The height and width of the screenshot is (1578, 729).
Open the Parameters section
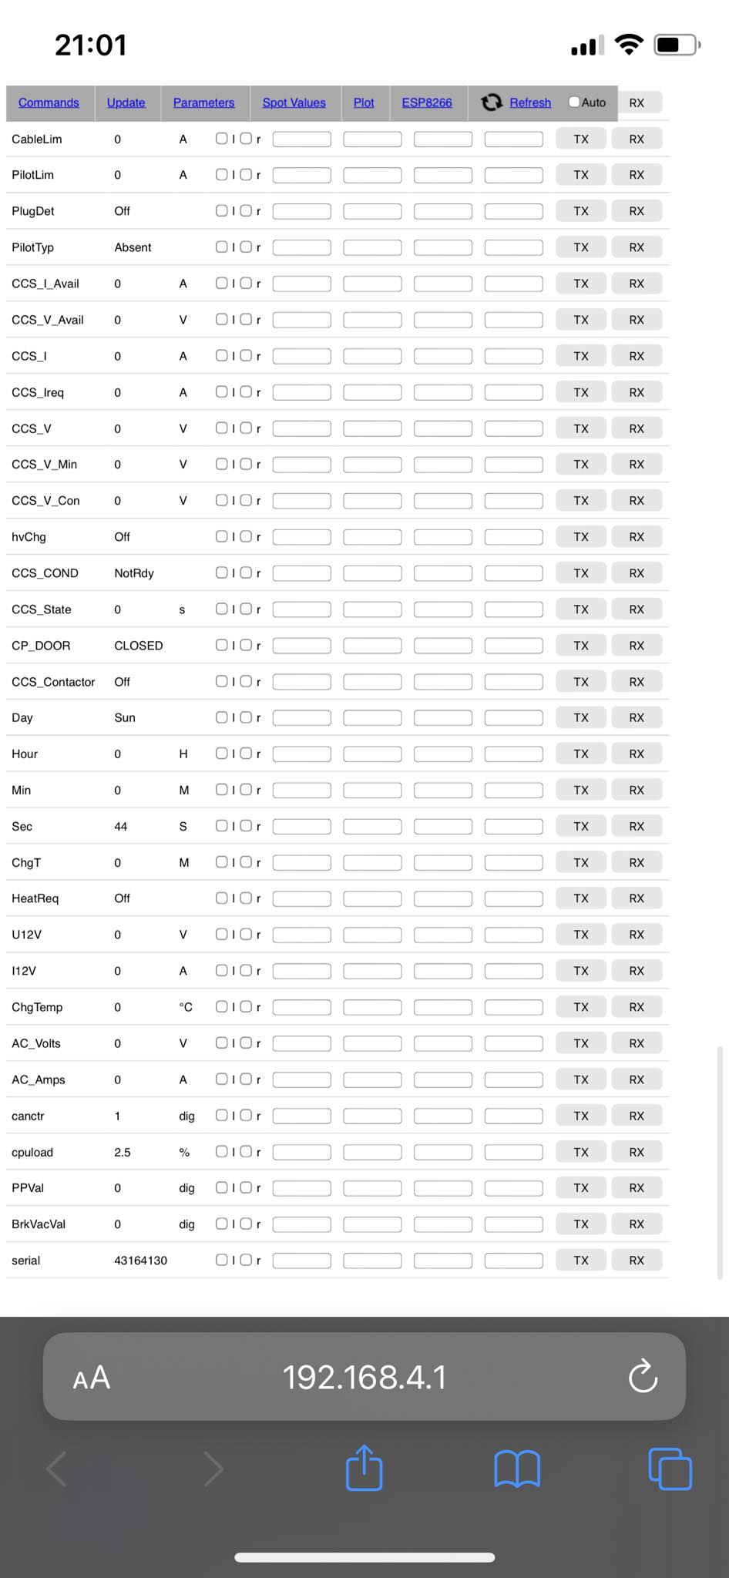click(203, 102)
